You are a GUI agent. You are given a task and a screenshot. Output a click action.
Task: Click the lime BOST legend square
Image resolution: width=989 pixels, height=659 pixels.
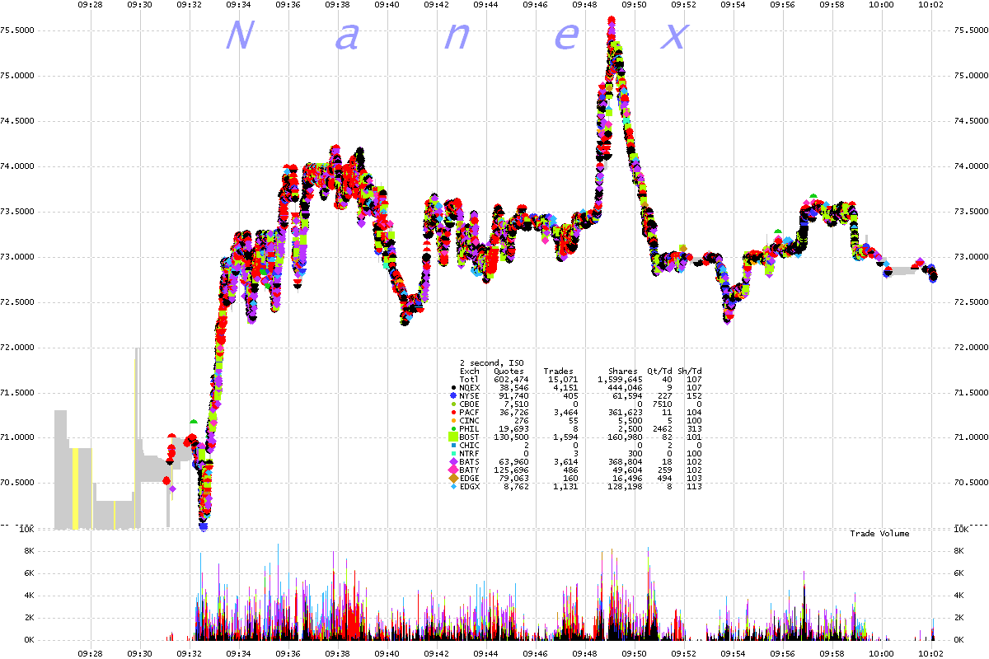coord(452,437)
